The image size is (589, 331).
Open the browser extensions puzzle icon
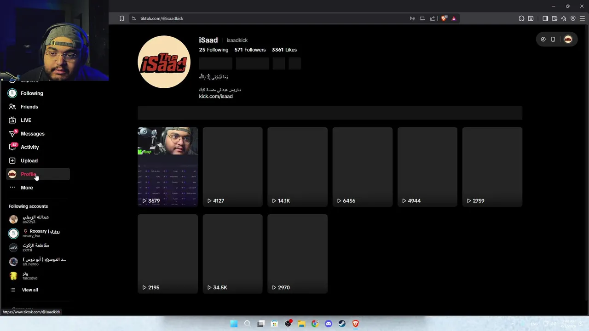point(521,18)
